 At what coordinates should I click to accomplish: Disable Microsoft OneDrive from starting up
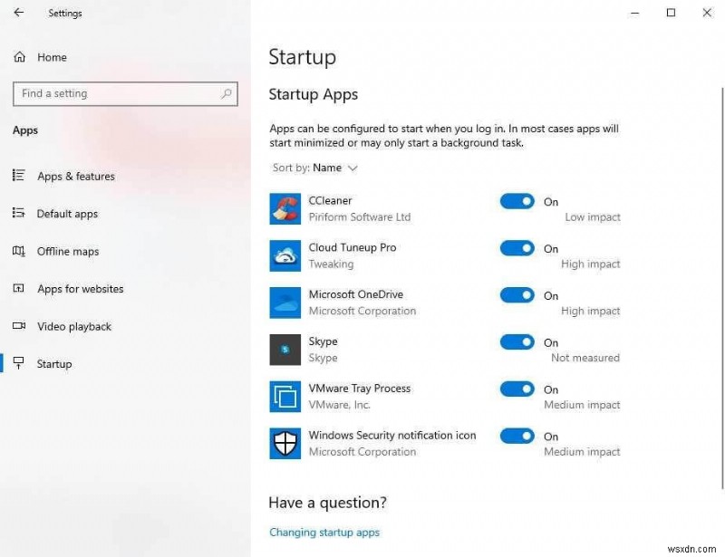[517, 295]
